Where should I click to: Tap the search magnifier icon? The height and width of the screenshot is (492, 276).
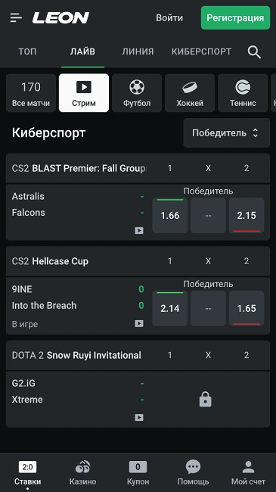tap(254, 51)
